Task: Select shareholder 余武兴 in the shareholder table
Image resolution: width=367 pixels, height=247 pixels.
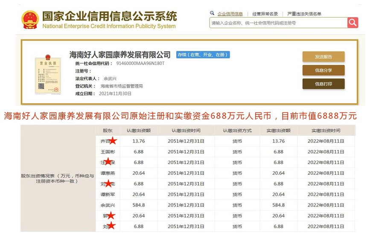Action: pyautogui.click(x=108, y=205)
